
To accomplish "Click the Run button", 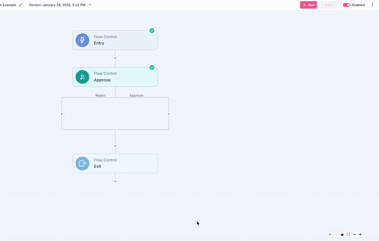I will point(308,5).
